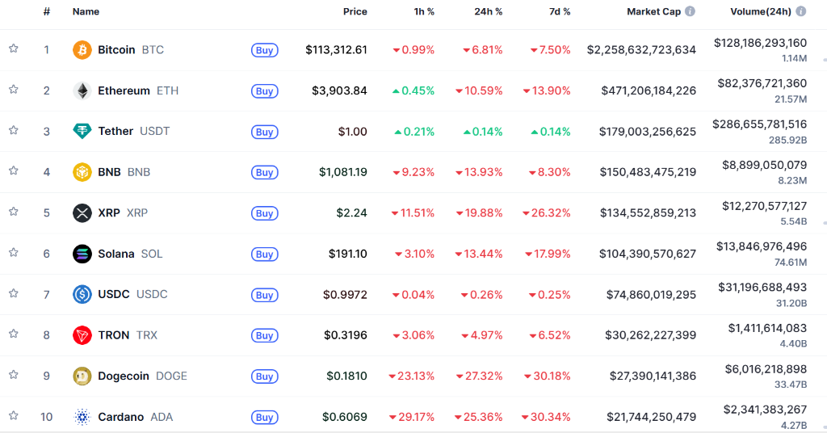Favorite Cardano using its star

tap(14, 416)
